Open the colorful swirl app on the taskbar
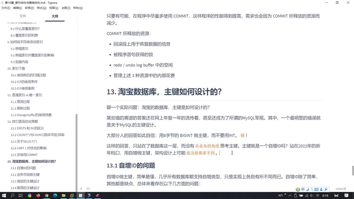354x199 pixels. (x=30, y=195)
